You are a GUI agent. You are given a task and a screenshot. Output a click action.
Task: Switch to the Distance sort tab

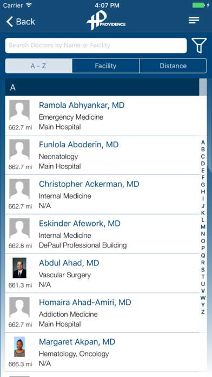pyautogui.click(x=173, y=66)
